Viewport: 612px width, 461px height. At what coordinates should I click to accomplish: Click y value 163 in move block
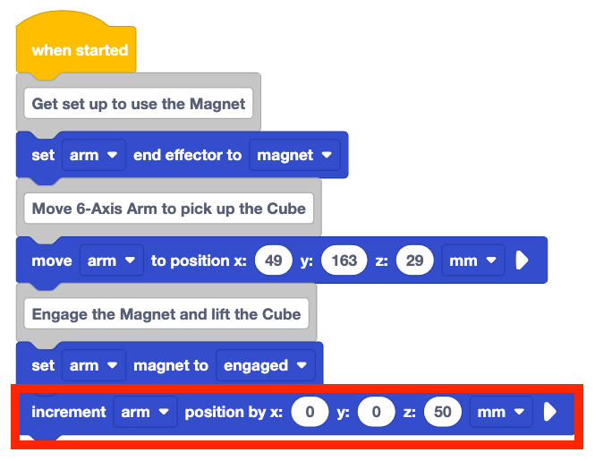click(x=344, y=260)
